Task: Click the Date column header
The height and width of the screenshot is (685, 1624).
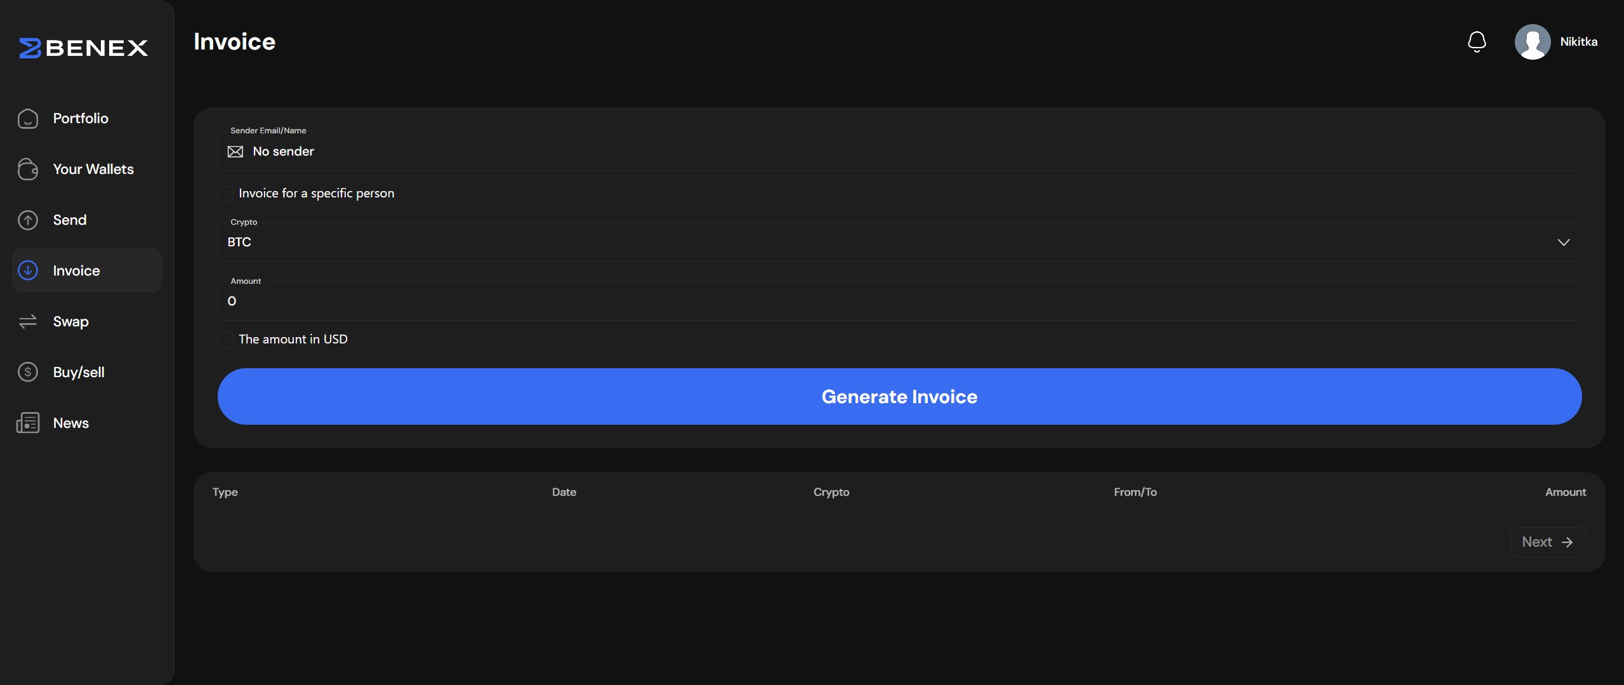Action: point(564,492)
